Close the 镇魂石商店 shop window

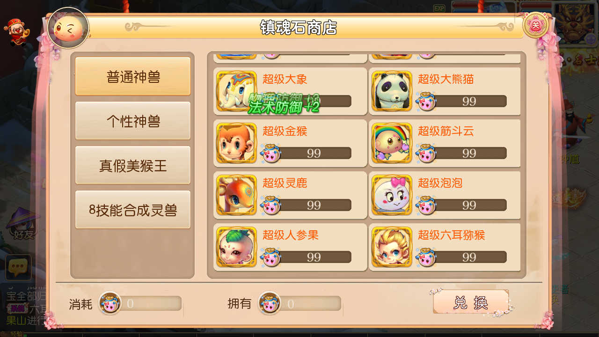click(535, 25)
